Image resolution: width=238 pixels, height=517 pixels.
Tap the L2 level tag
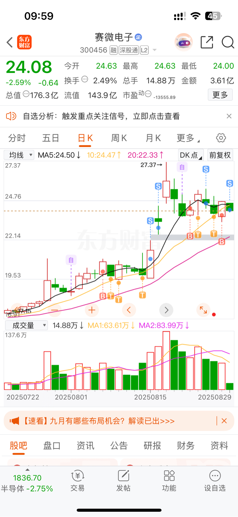click(x=144, y=50)
